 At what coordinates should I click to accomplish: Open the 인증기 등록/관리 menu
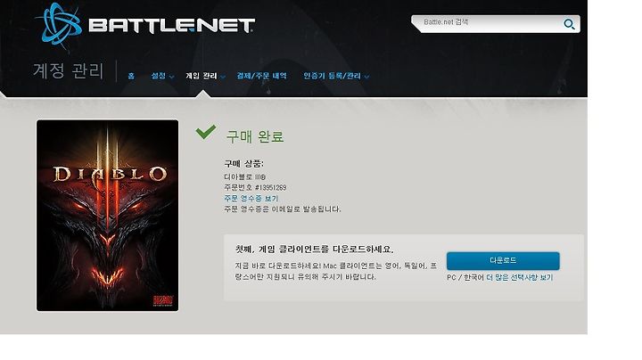pos(332,76)
